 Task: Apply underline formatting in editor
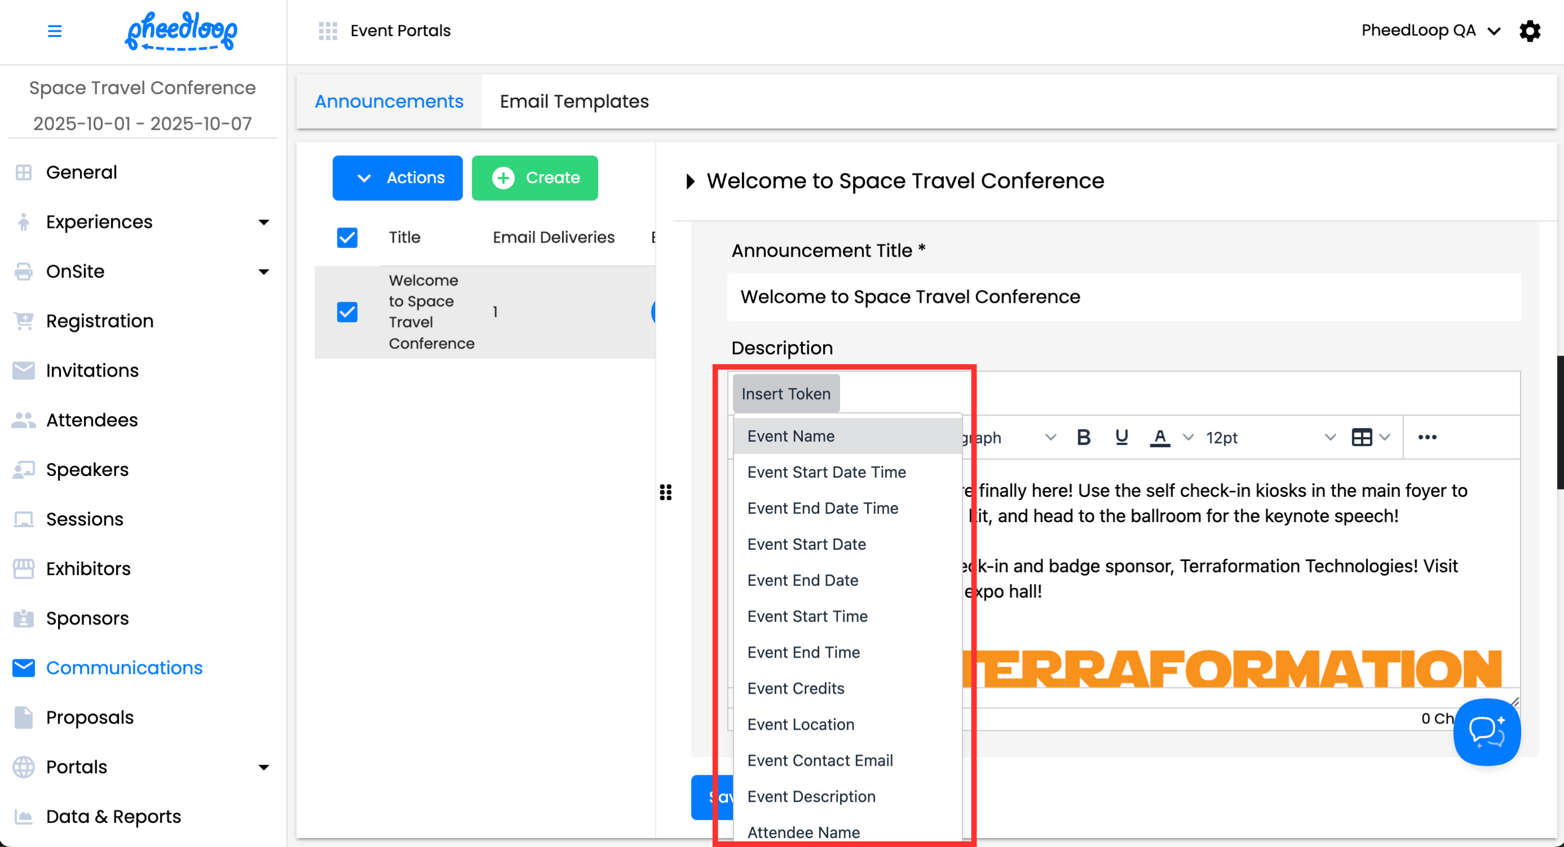[1122, 437]
